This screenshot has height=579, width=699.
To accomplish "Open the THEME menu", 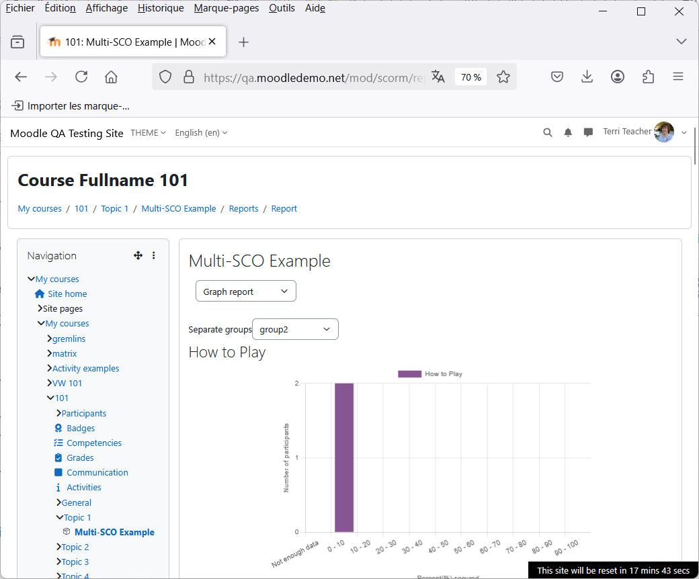I will tap(148, 133).
